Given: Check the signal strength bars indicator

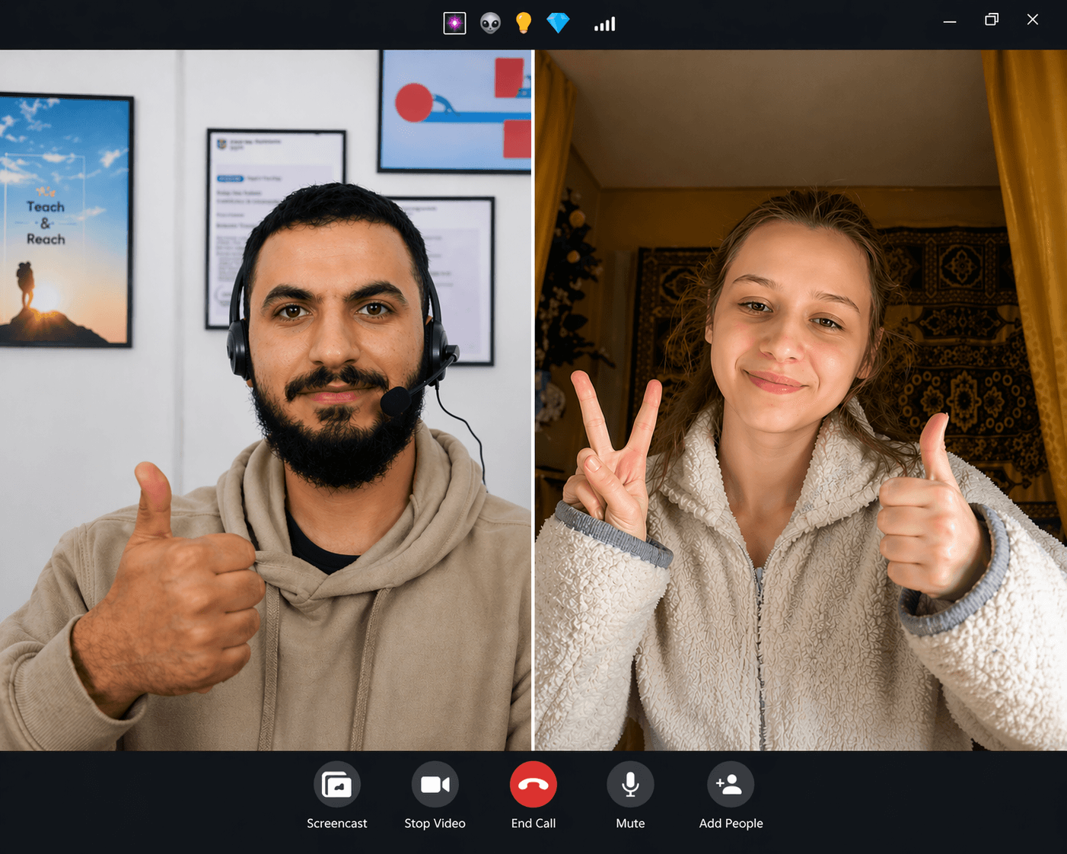Looking at the screenshot, I should [x=604, y=24].
